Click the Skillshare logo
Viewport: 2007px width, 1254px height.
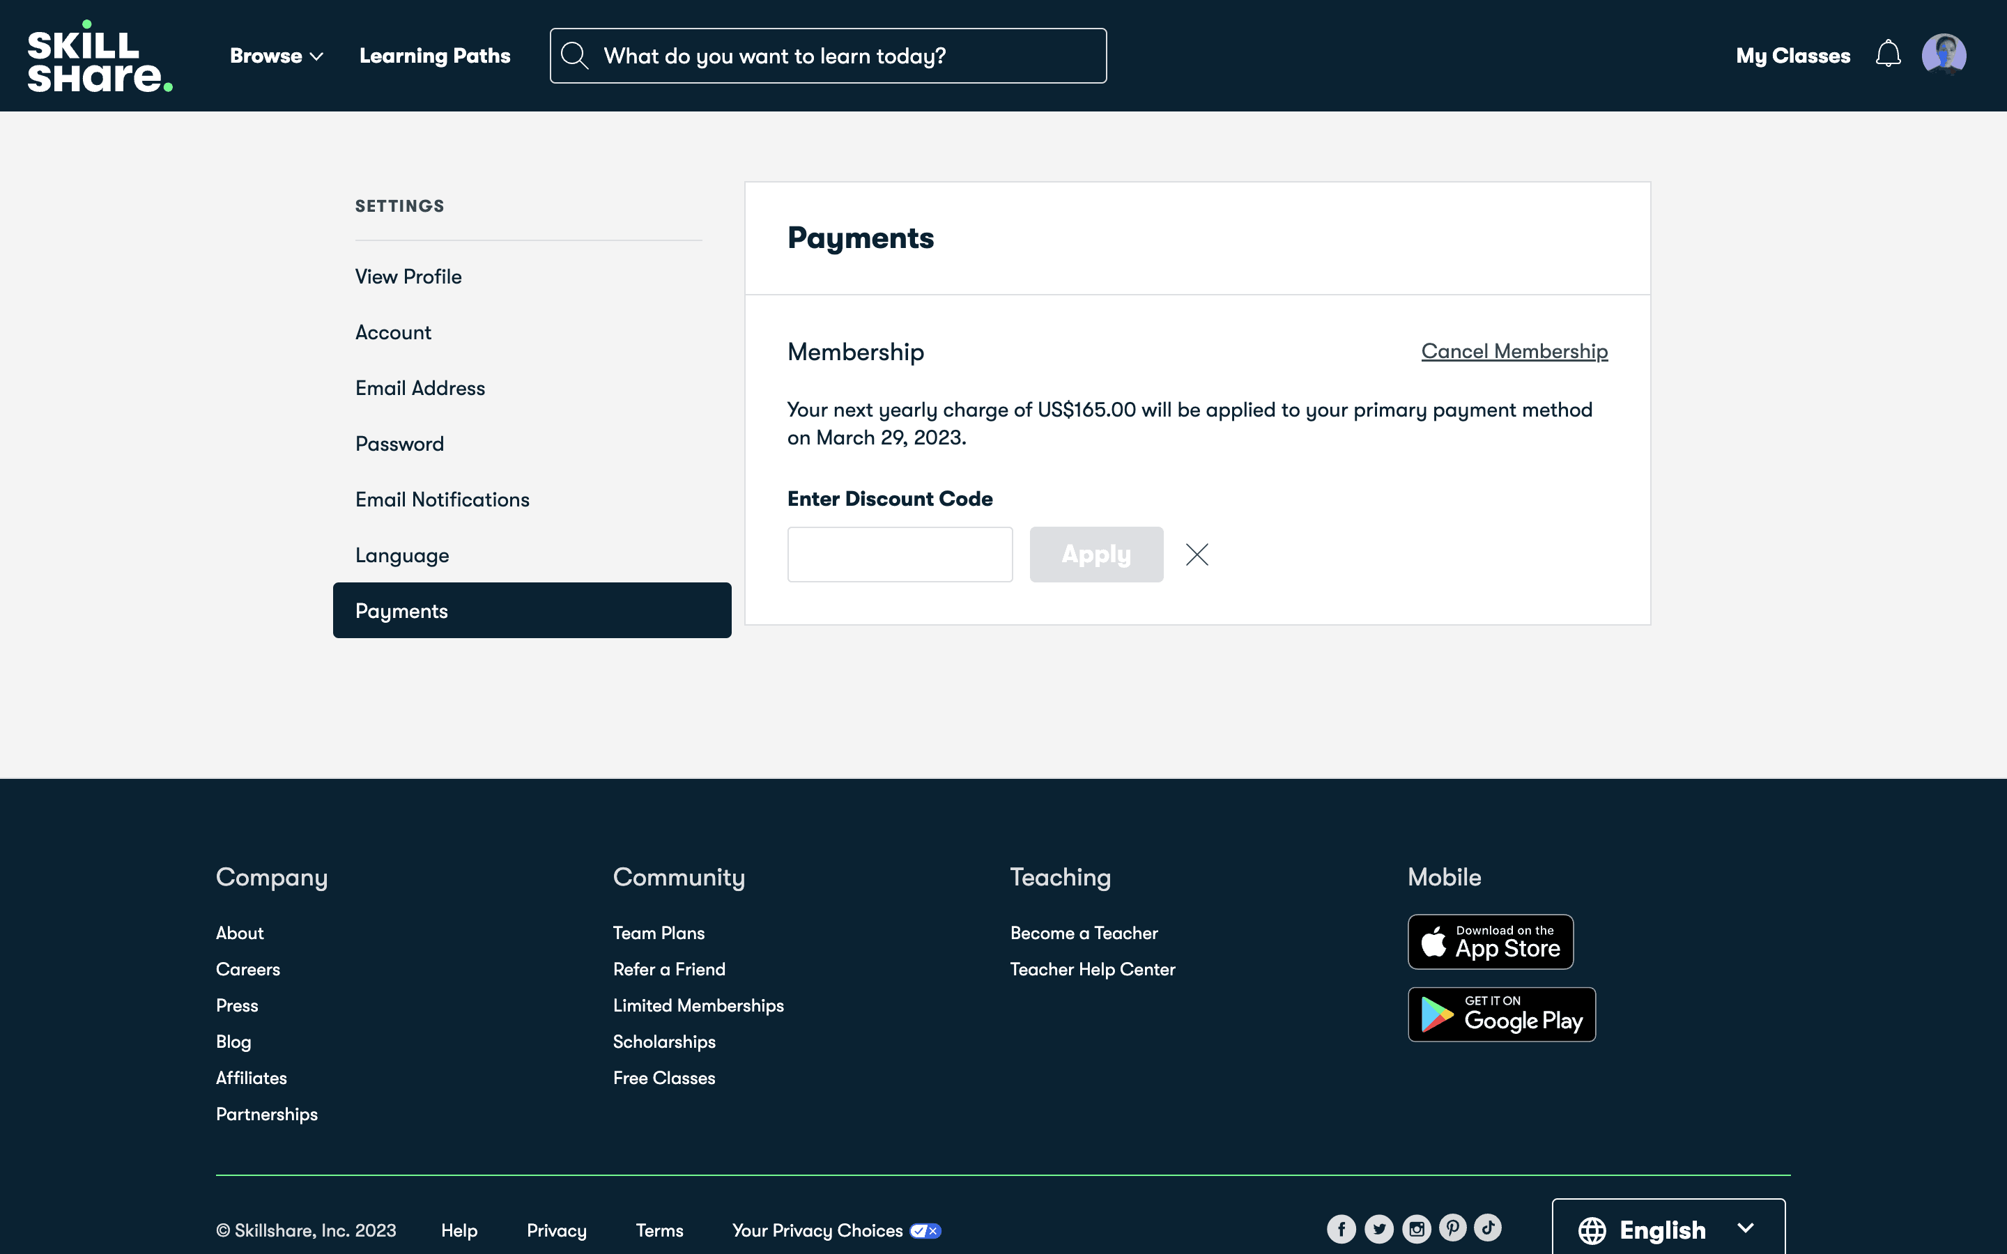(x=100, y=56)
